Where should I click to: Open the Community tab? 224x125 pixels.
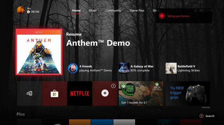coord(113,10)
